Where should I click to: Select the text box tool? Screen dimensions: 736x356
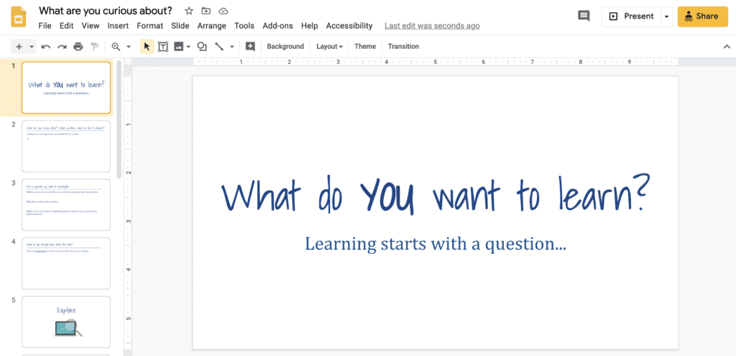click(x=163, y=47)
